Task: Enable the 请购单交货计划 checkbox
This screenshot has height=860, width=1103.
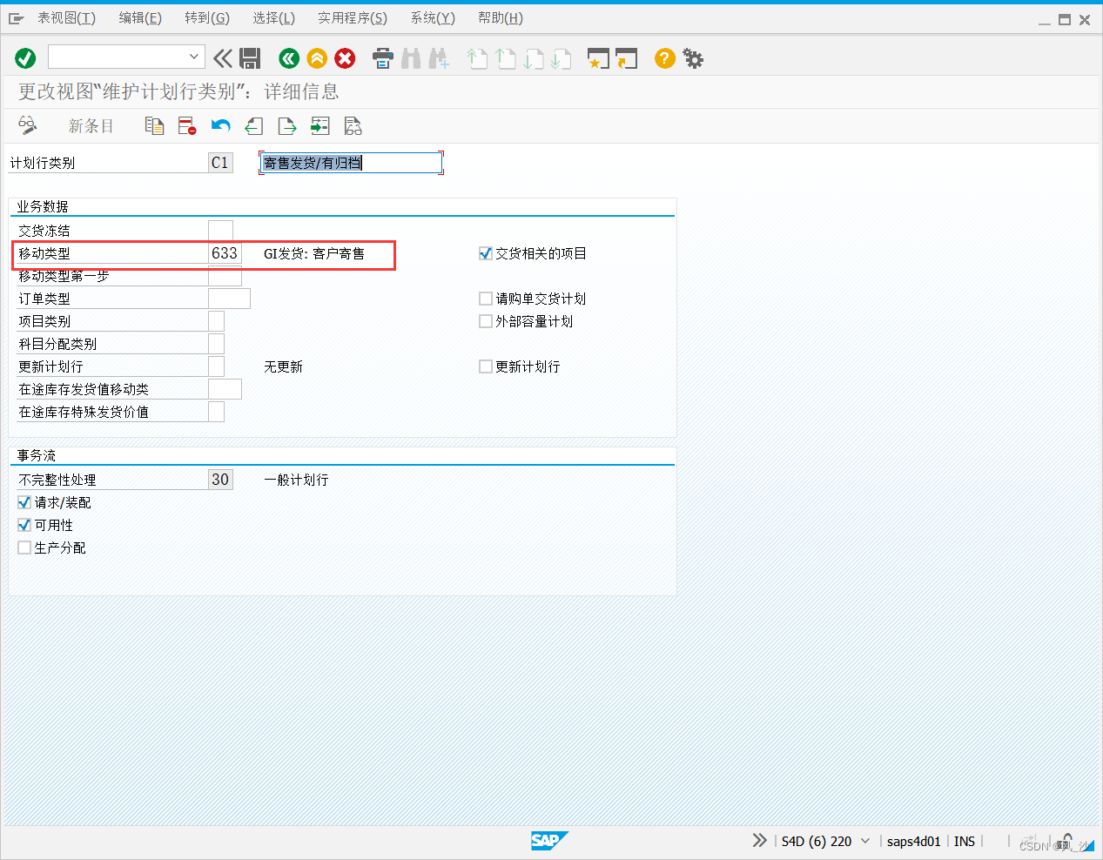Action: [486, 298]
